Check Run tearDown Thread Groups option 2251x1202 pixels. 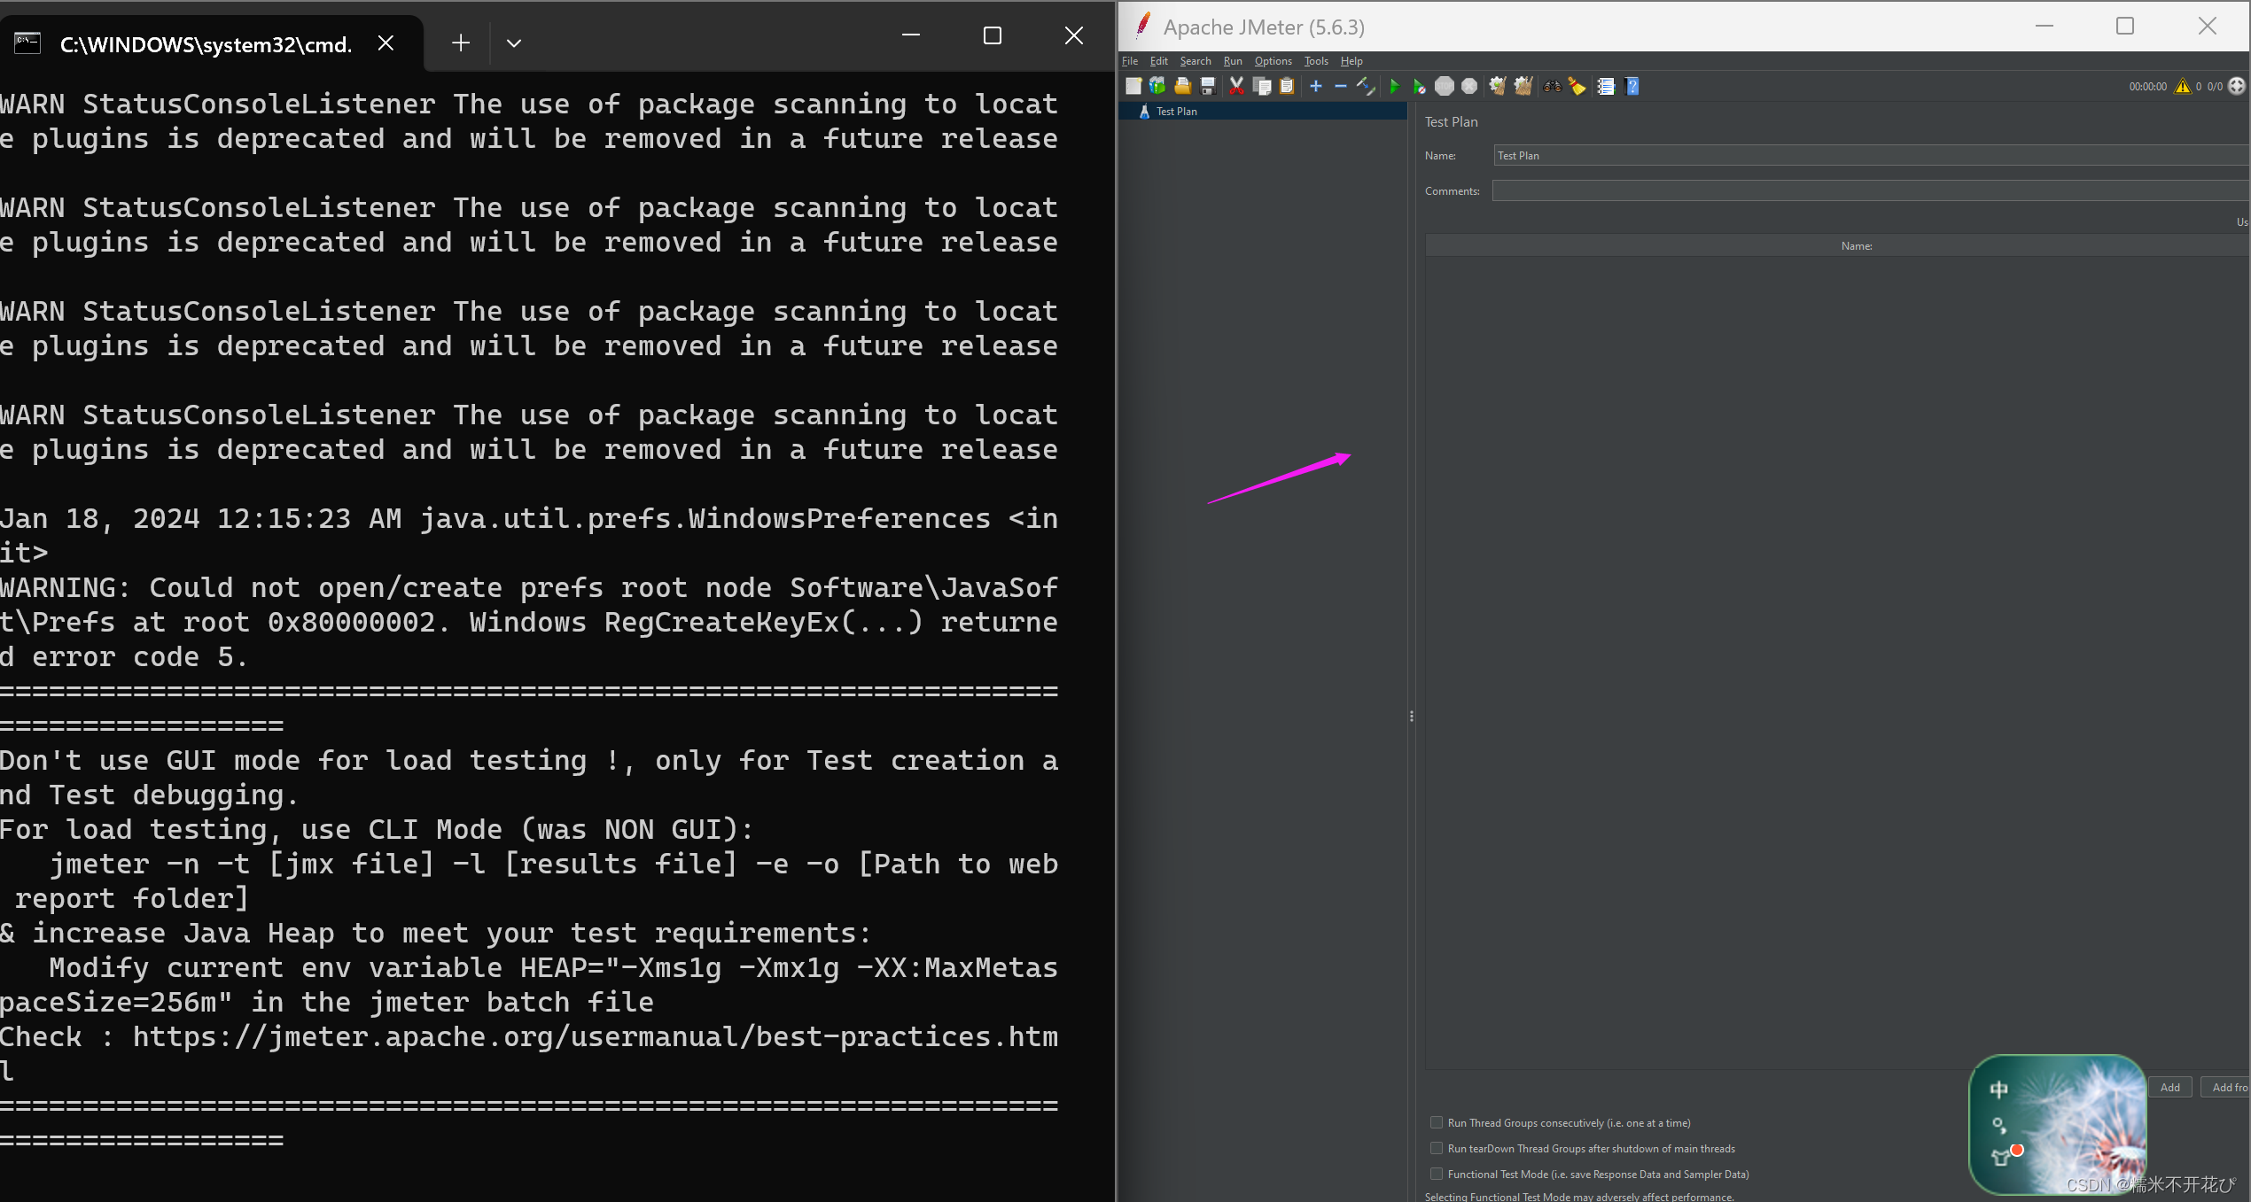coord(1437,1148)
